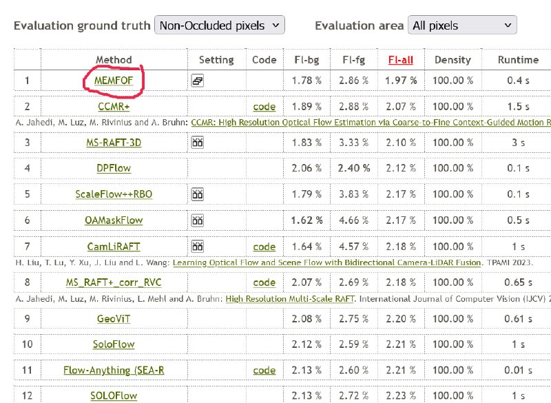Click MS-RAFT-3D stereo setting icon
This screenshot has width=551, height=403.
[198, 143]
